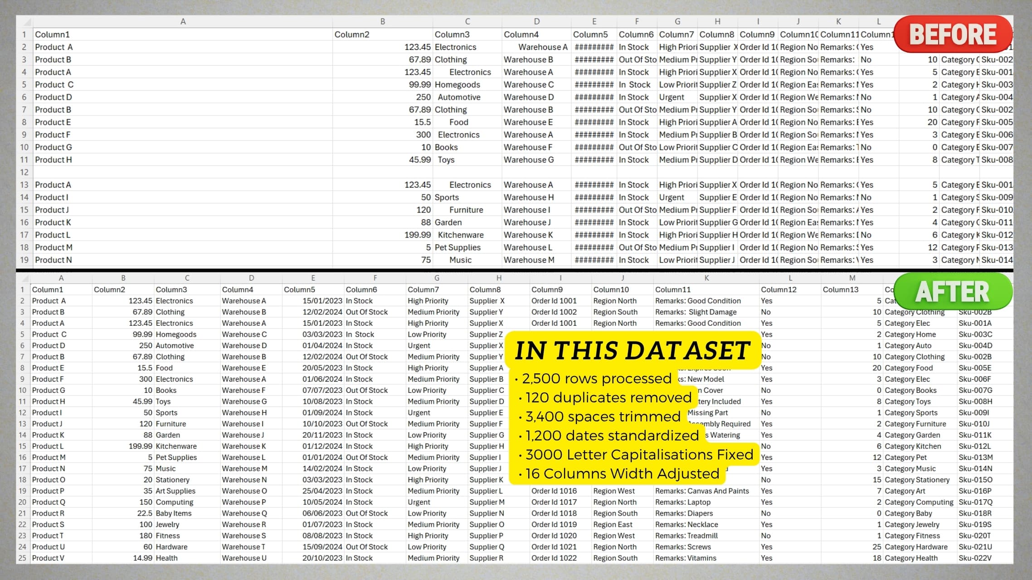Click the red BEFORE badge
This screenshot has height=580, width=1032.
(x=953, y=34)
